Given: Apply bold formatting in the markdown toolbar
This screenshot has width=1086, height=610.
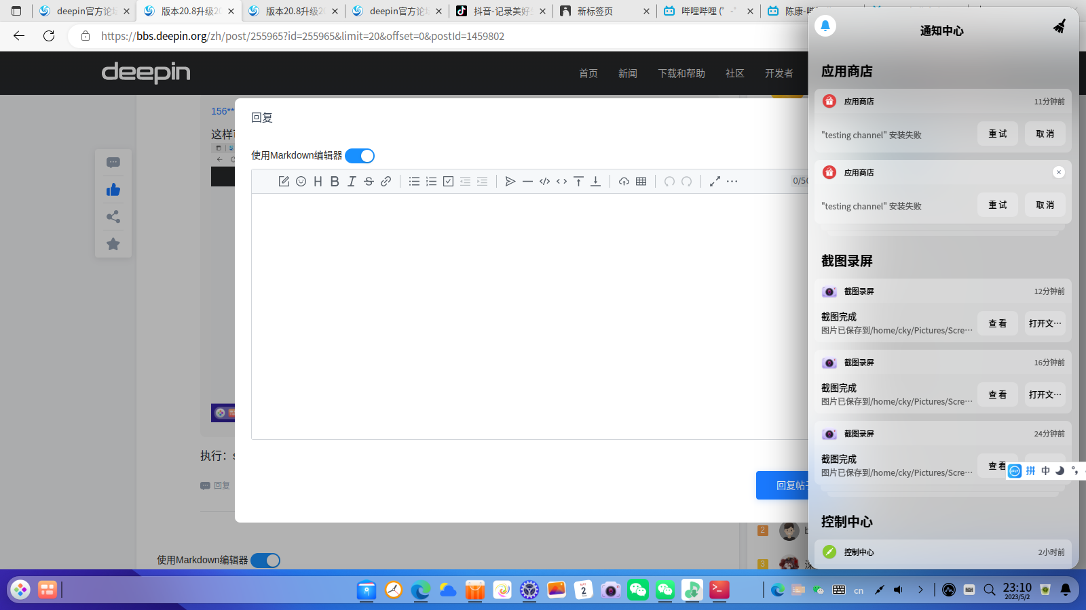Looking at the screenshot, I should pyautogui.click(x=334, y=181).
